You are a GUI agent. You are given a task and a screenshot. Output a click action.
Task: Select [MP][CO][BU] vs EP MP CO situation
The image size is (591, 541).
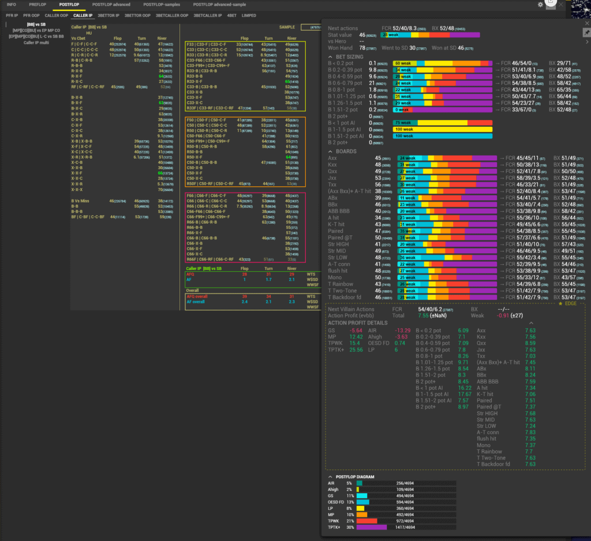coord(36,31)
